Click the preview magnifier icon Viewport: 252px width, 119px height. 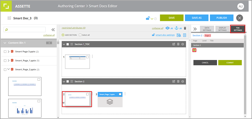click(x=179, y=35)
